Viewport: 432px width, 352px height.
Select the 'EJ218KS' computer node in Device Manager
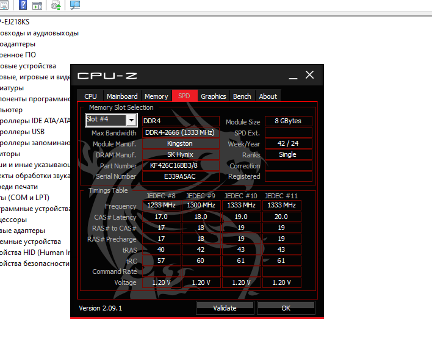click(x=15, y=22)
